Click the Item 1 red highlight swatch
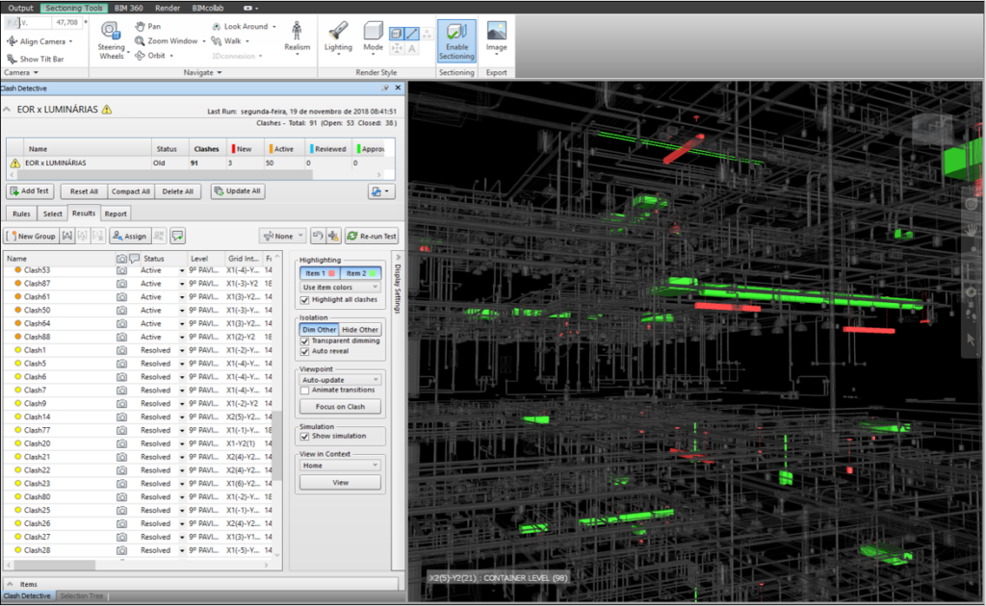 click(332, 274)
